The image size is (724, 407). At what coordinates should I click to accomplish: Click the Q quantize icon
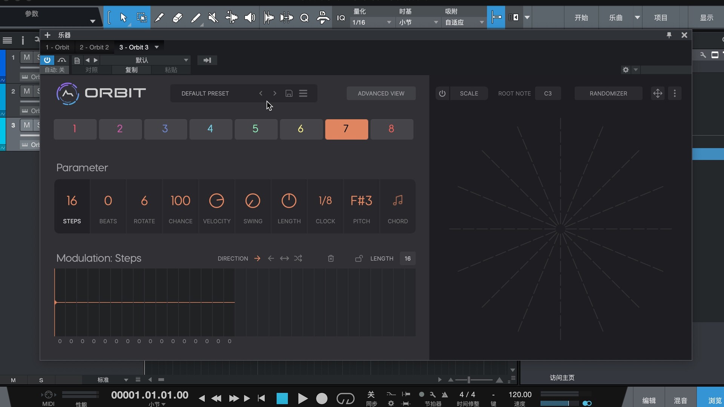click(x=304, y=18)
